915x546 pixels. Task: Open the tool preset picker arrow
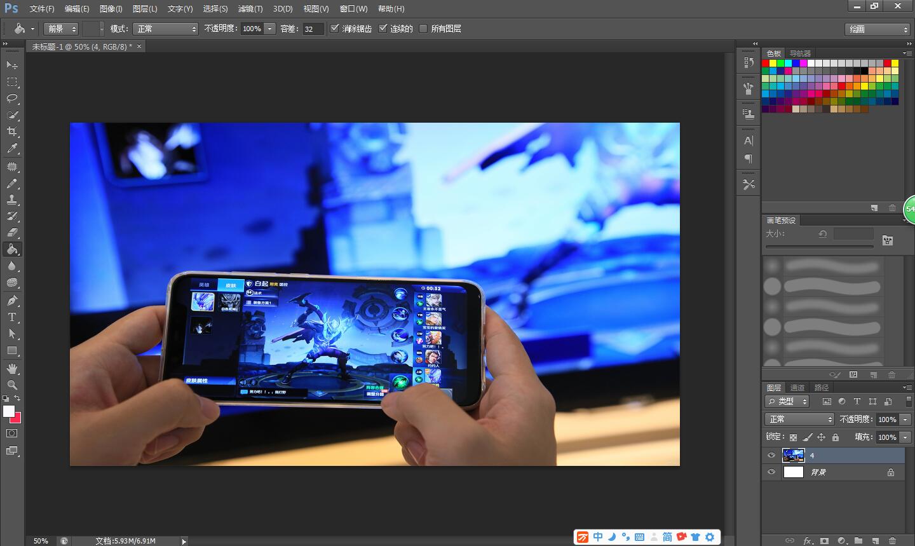[x=32, y=29]
